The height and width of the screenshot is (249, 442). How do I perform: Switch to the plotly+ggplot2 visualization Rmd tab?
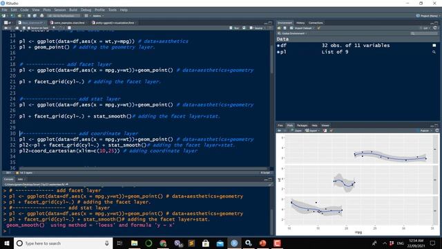click(114, 23)
